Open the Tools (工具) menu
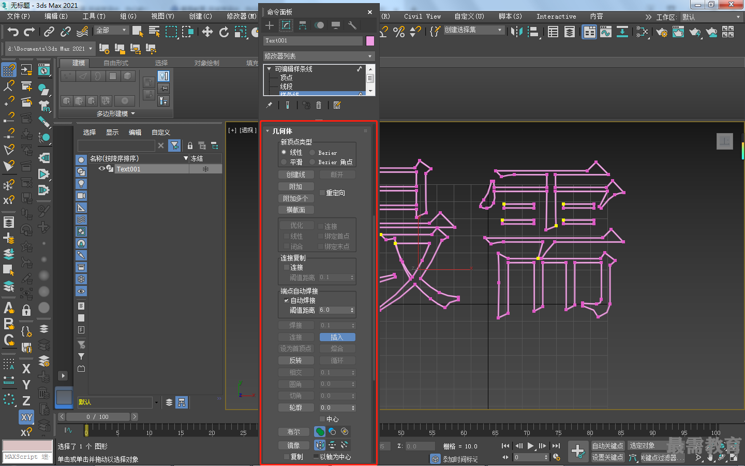The width and height of the screenshot is (745, 466). (94, 17)
